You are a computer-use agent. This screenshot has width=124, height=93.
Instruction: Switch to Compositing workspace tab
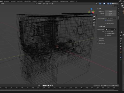pos(55,2)
